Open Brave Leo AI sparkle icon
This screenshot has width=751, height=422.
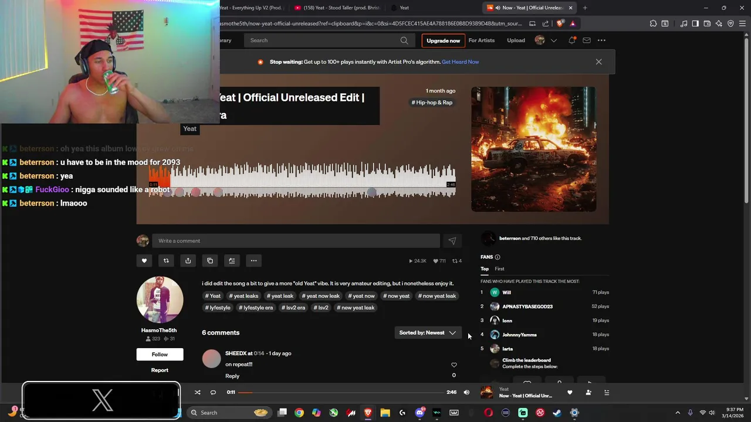coord(719,23)
